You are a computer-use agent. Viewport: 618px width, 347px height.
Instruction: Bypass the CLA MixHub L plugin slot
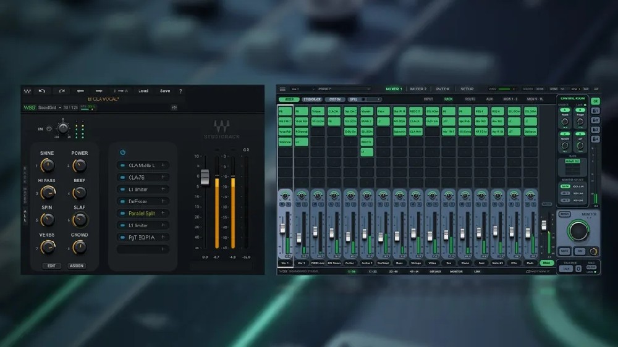coord(122,165)
